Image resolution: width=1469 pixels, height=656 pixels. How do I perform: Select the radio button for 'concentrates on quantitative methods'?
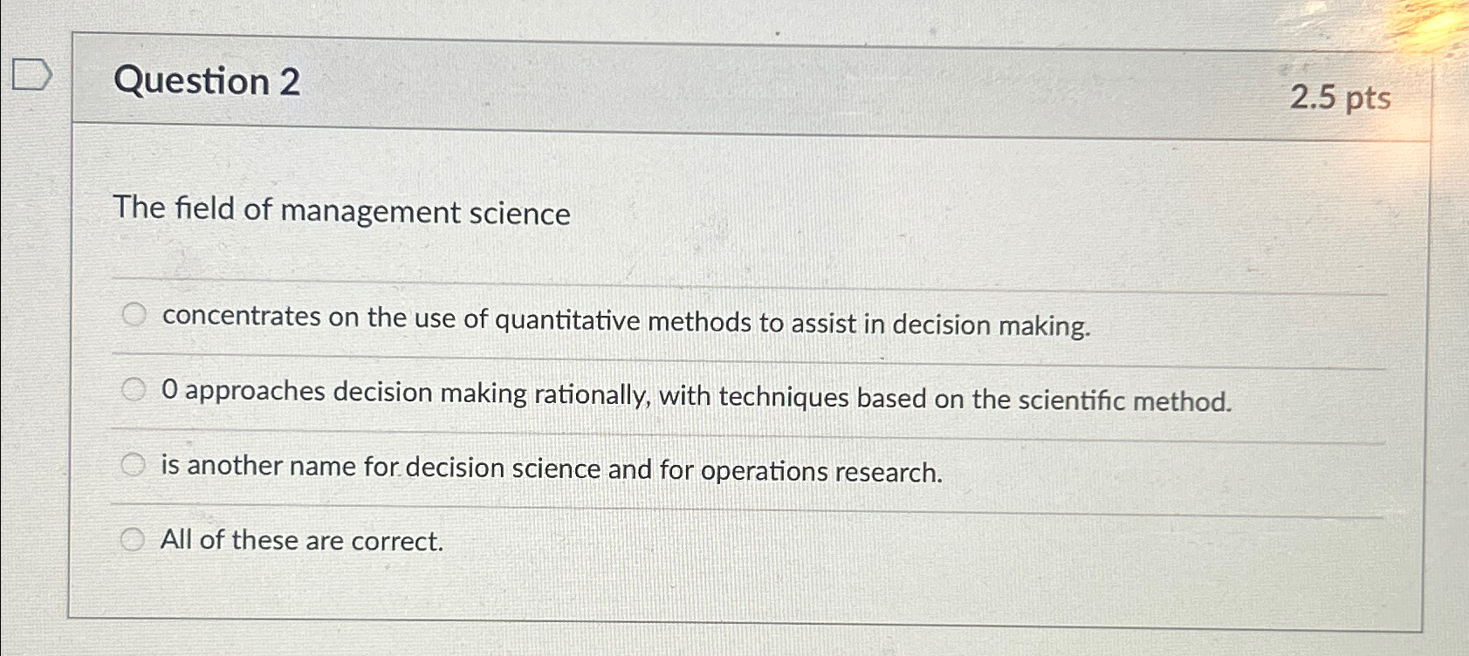point(133,316)
